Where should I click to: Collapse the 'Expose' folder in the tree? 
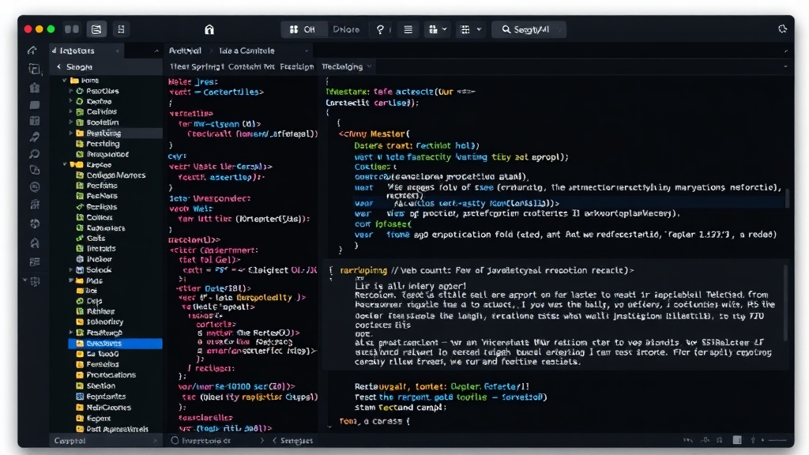coord(65,164)
